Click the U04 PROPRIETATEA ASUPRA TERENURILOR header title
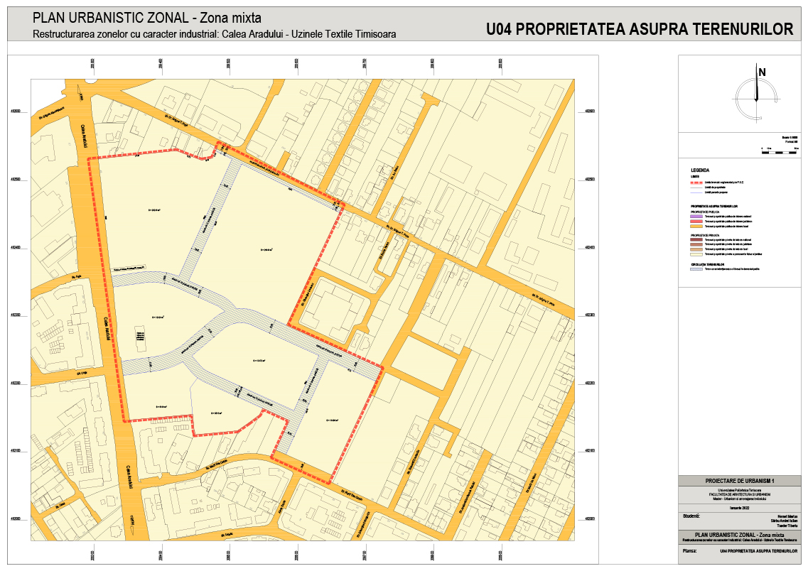The image size is (808, 571). (640, 29)
